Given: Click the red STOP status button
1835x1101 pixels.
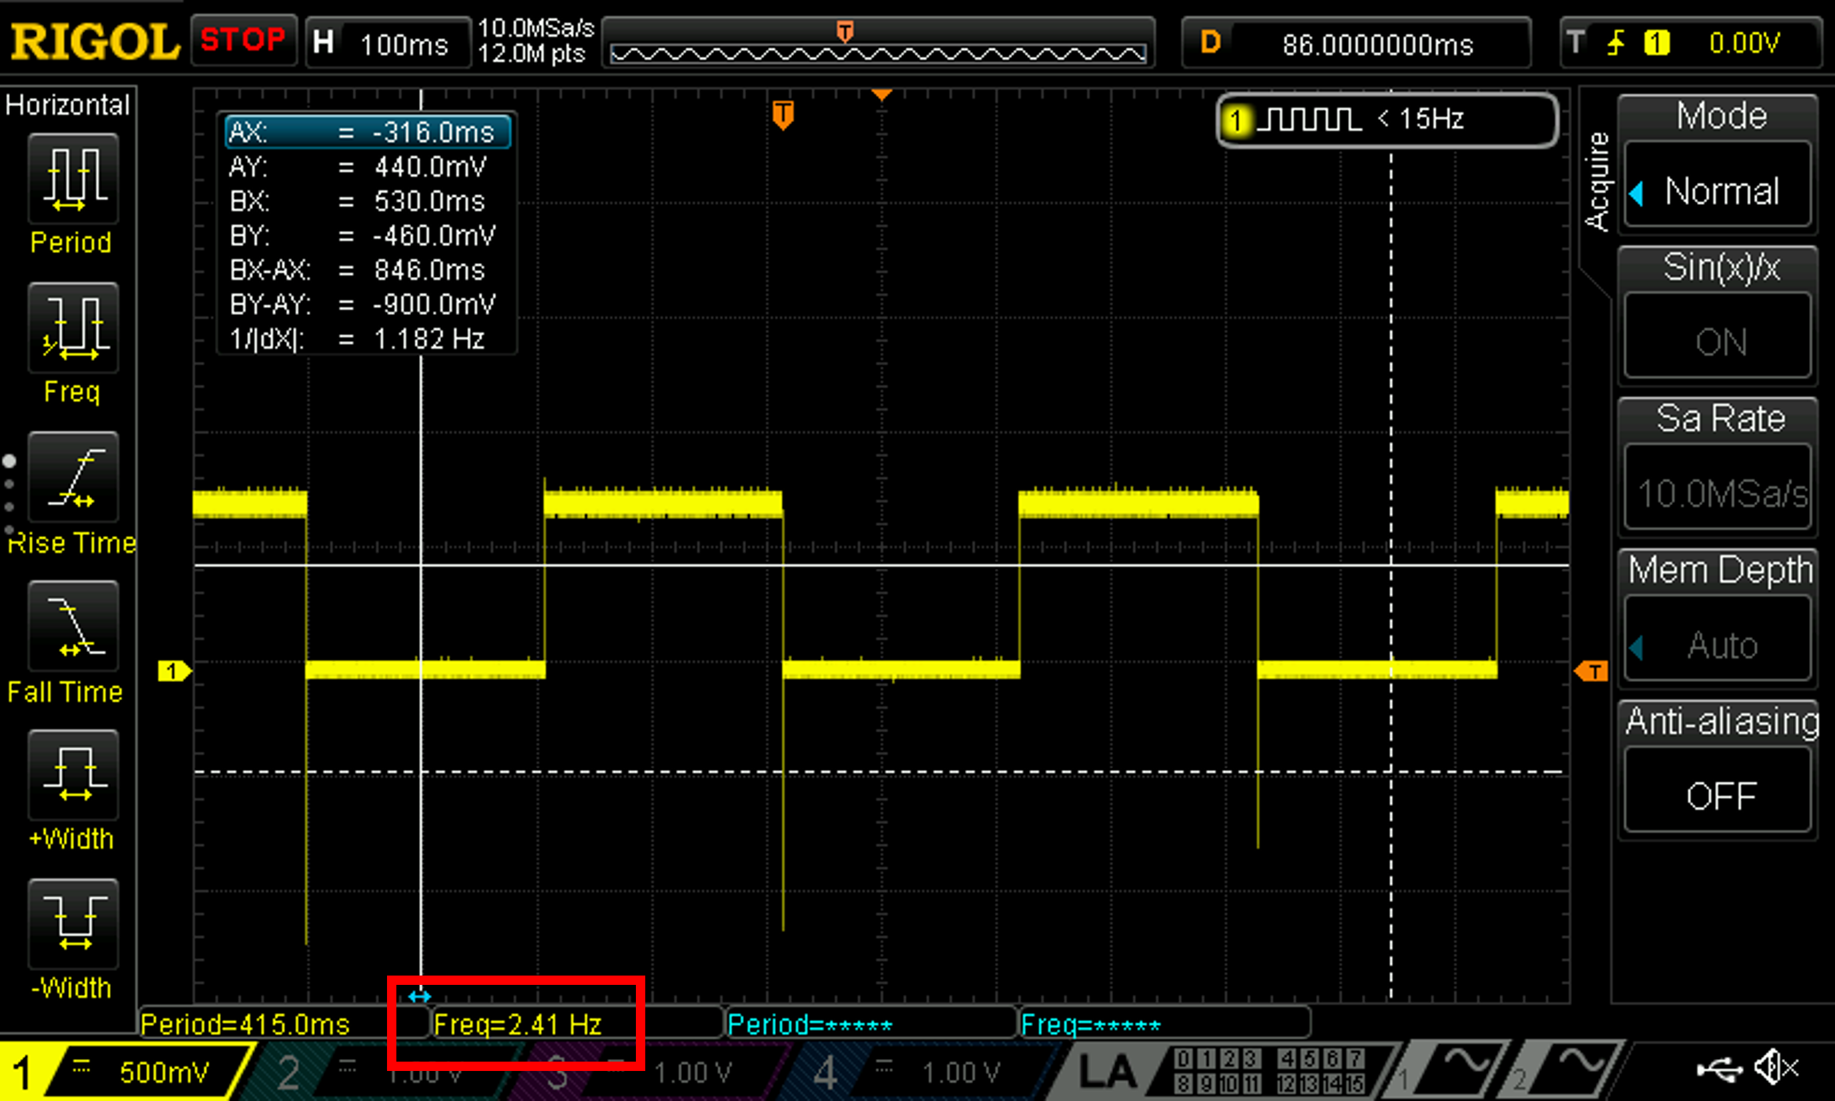Looking at the screenshot, I should coord(244,40).
